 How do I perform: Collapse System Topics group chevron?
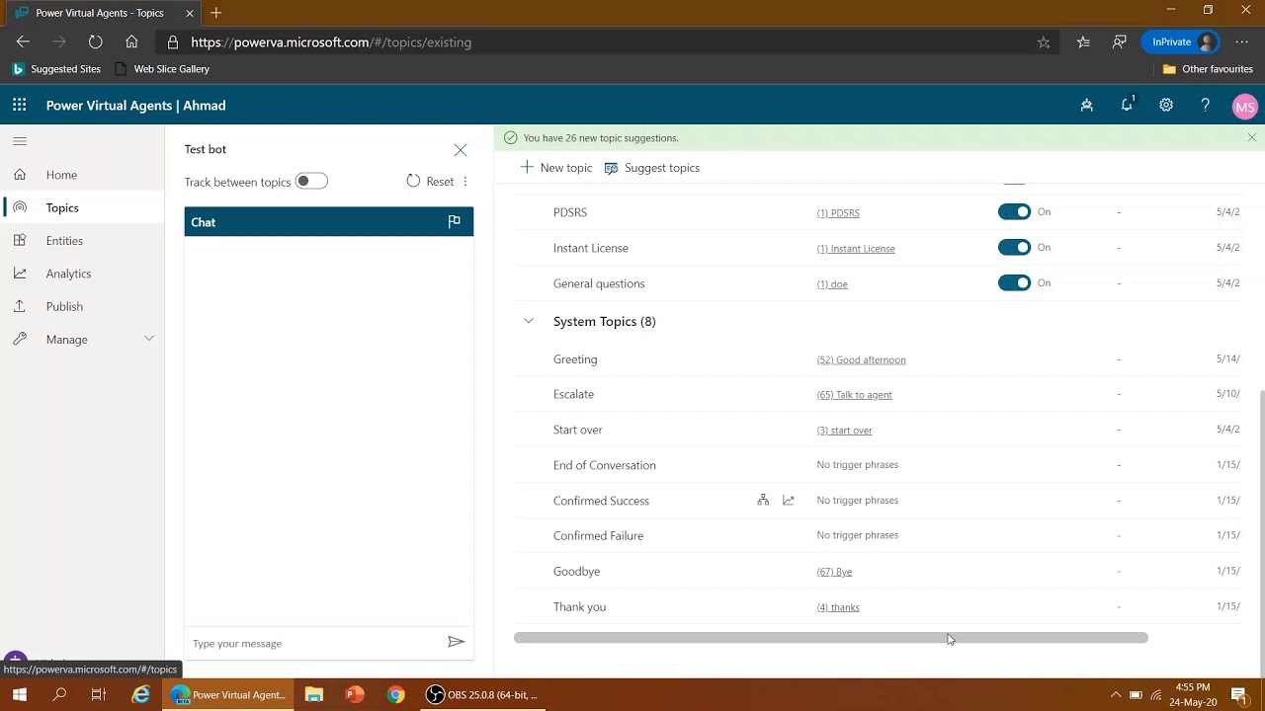tap(529, 321)
